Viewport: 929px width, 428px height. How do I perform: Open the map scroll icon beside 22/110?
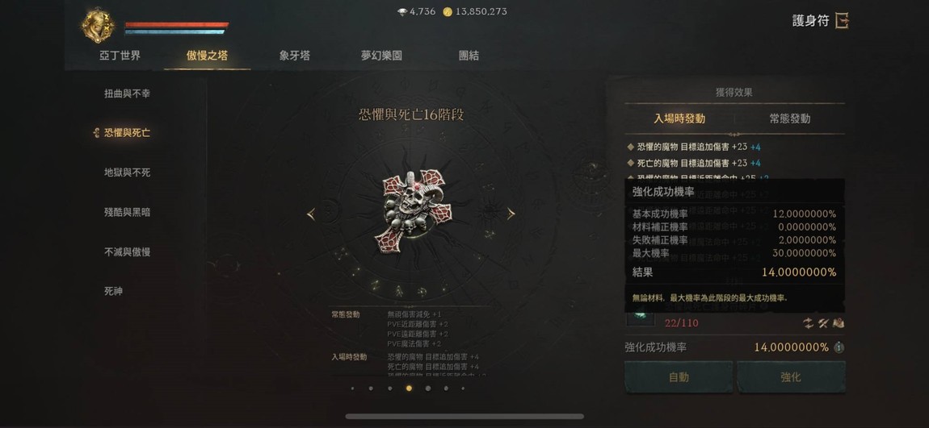(x=838, y=322)
